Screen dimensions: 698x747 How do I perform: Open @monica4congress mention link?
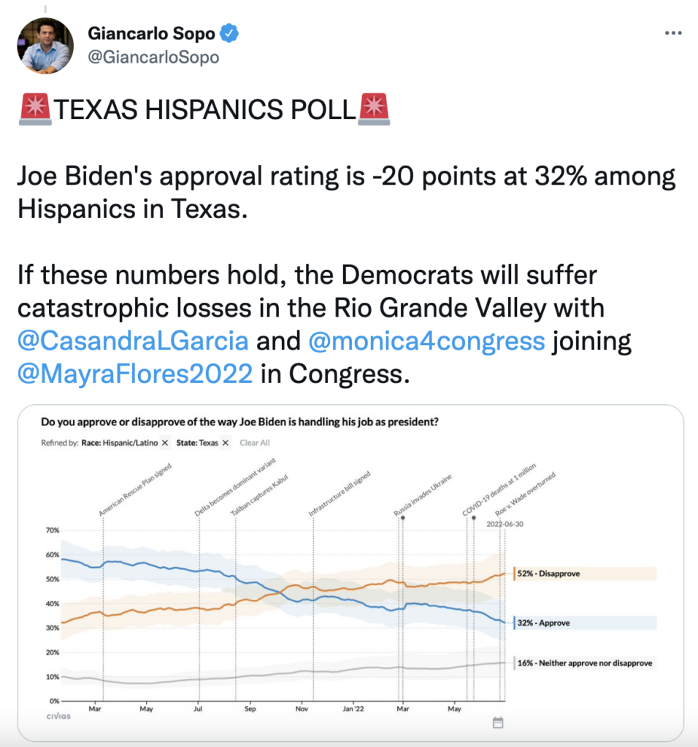(427, 341)
